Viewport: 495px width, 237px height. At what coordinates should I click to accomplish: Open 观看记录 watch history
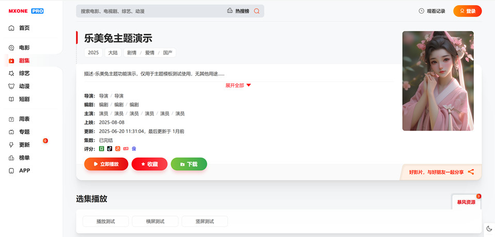coord(432,11)
